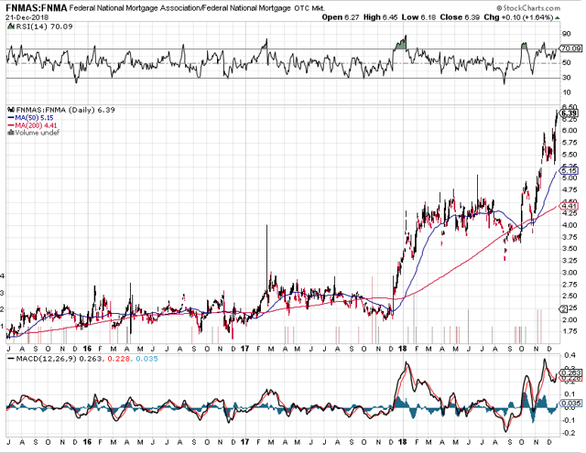Click the Close 6.39 value in header
Screen dimensions: 586x453
coord(460,17)
